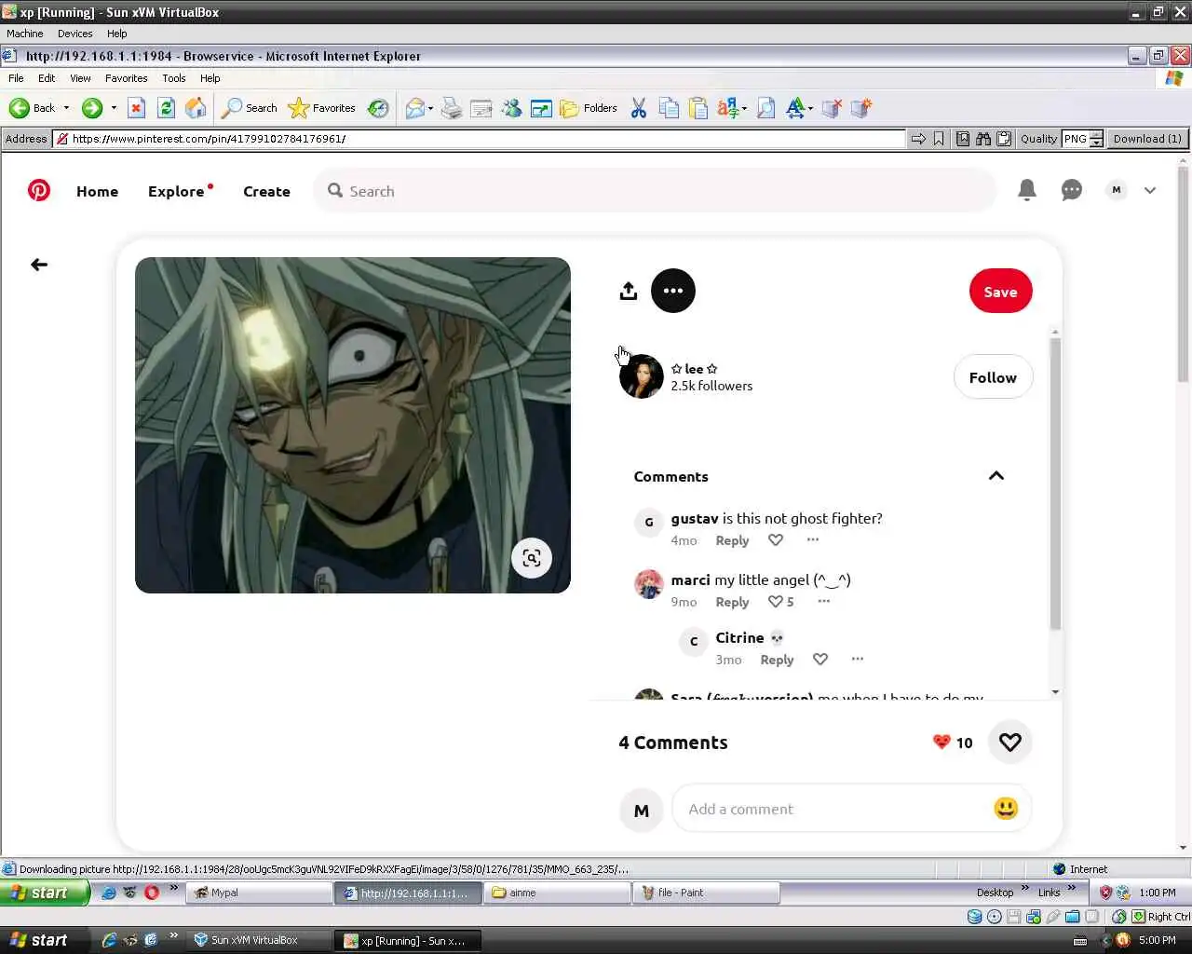Follow the user lee
The image size is (1192, 954).
993,377
